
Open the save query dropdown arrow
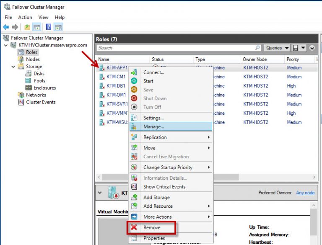(303, 48)
